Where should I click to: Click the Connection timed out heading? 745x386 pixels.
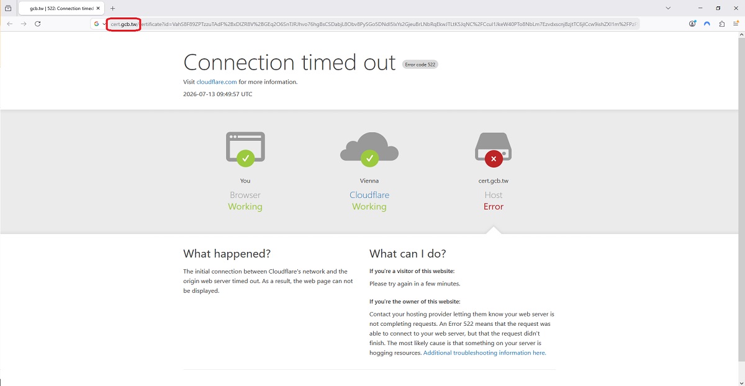click(x=289, y=62)
